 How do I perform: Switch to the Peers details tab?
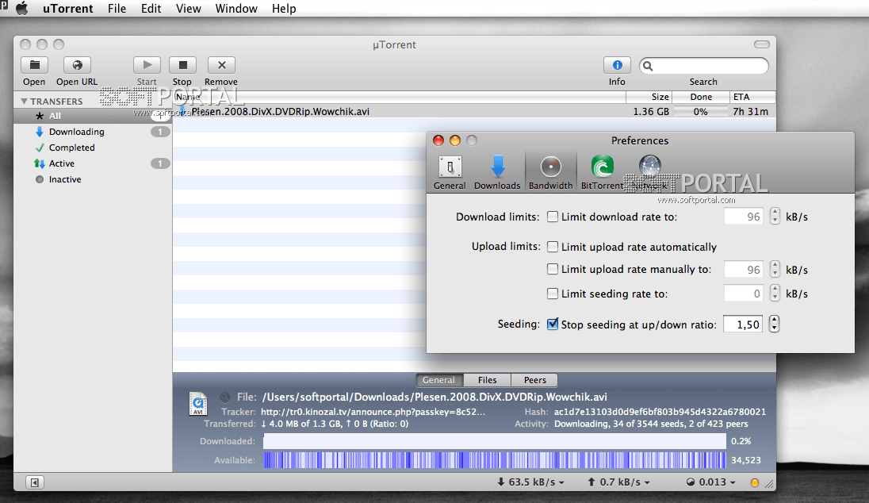[x=535, y=380]
